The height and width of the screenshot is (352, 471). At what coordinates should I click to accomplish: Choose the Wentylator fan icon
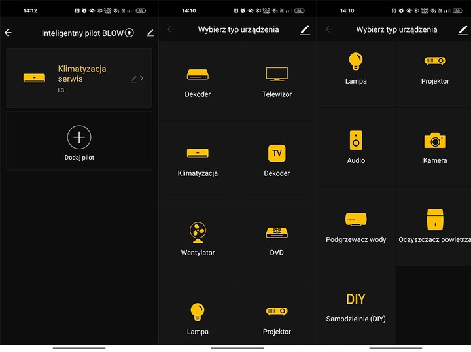coord(198,239)
